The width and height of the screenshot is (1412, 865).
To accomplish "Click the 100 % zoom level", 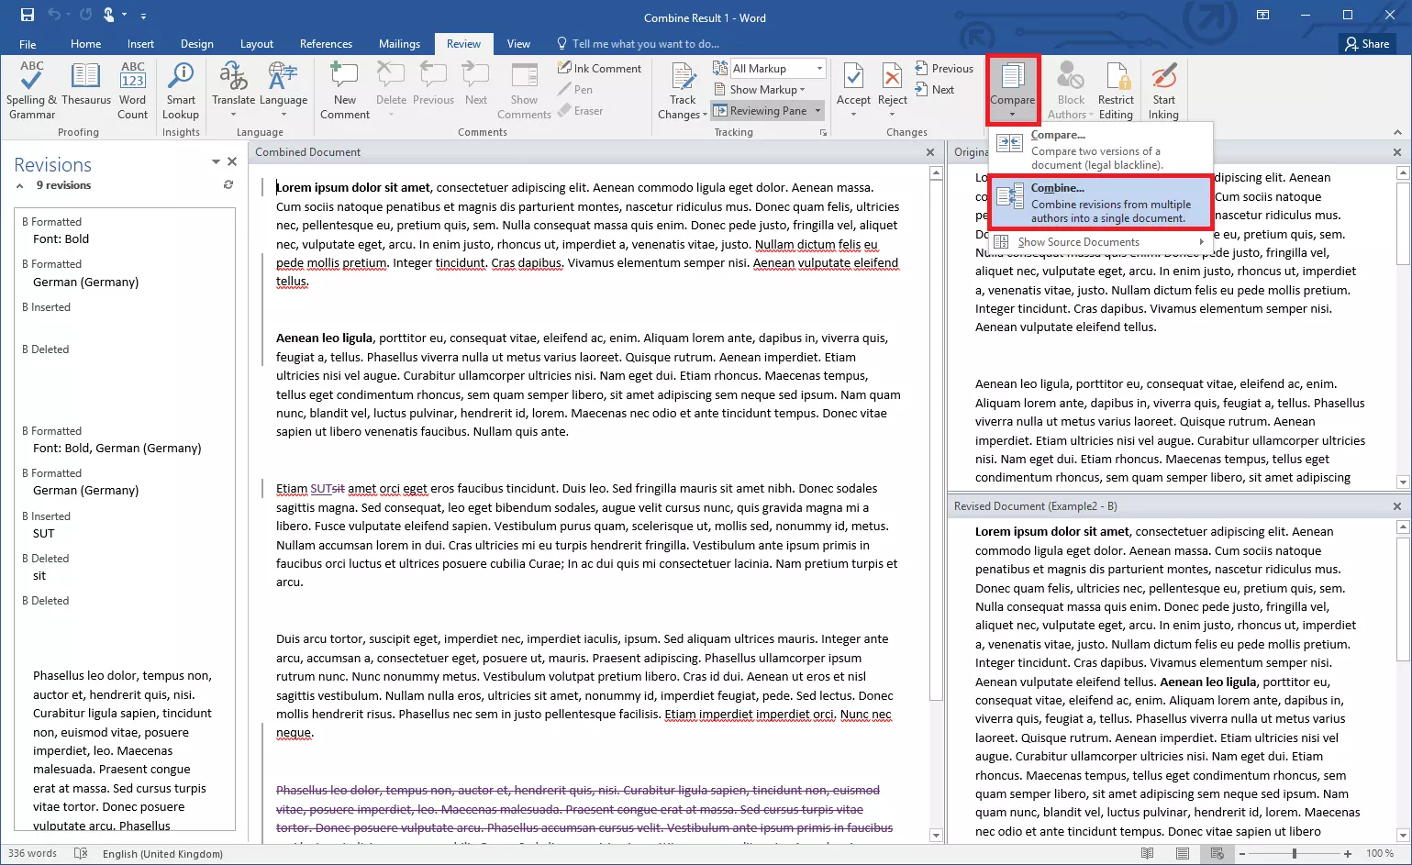I will tap(1380, 854).
